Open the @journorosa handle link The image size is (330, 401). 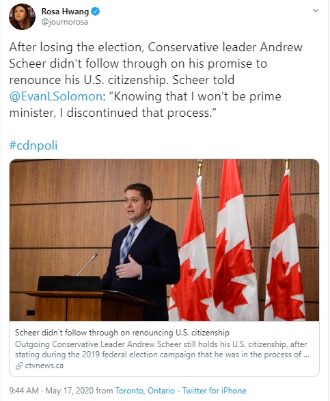(65, 23)
